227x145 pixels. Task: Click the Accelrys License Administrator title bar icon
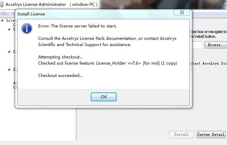point(2,4)
